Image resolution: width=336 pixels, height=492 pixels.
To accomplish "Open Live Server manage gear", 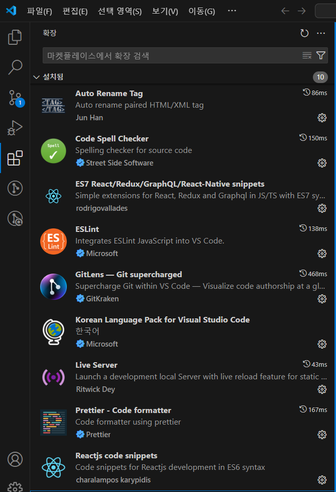I will pyautogui.click(x=322, y=389).
